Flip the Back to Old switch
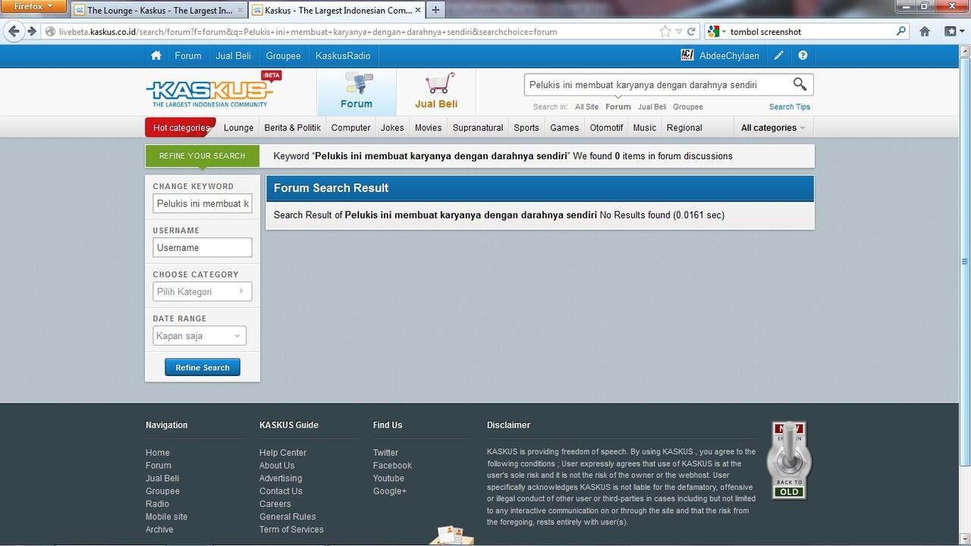Image resolution: width=971 pixels, height=546 pixels. pyautogui.click(x=789, y=460)
